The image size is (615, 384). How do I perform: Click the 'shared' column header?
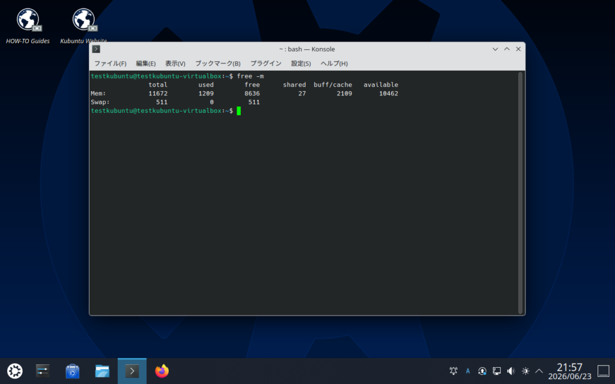(294, 85)
